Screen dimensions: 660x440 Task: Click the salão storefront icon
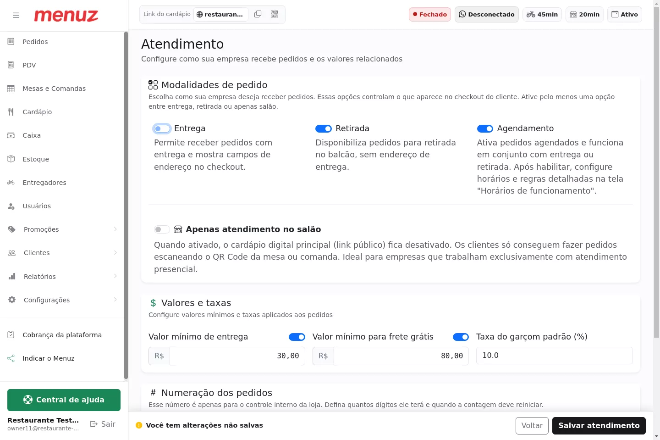pyautogui.click(x=178, y=229)
